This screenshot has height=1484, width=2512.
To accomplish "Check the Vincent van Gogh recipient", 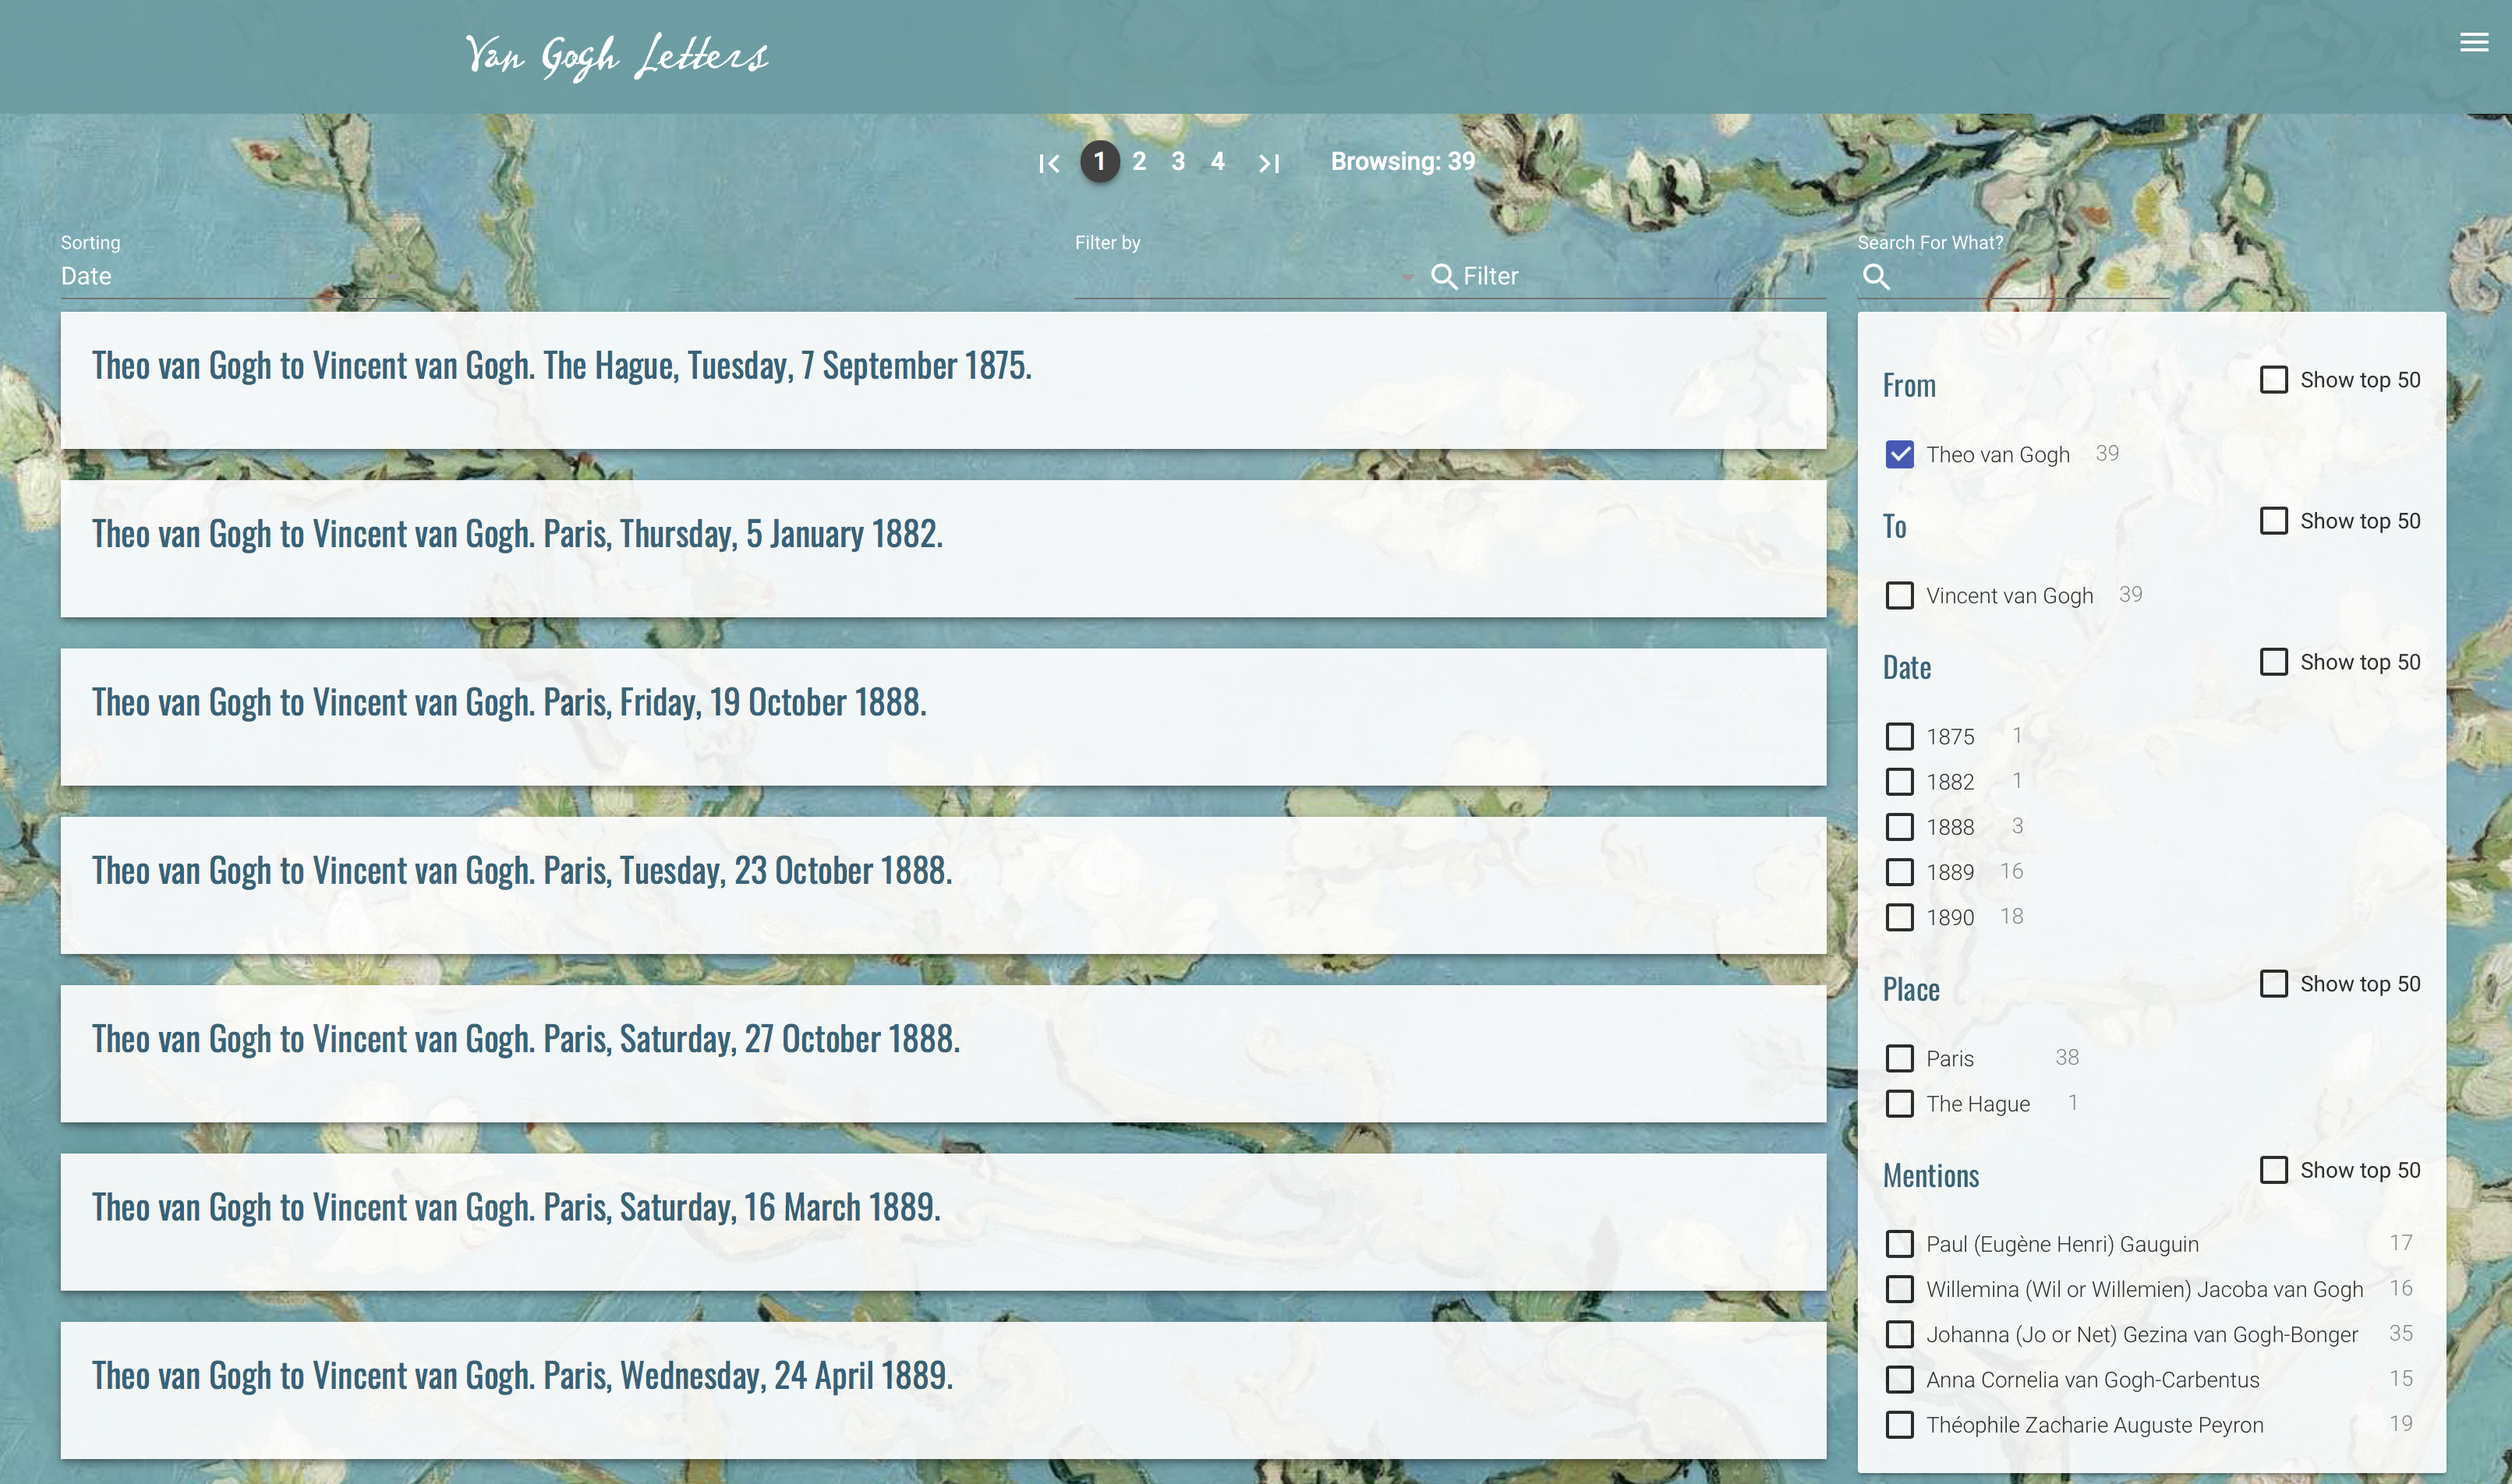I will (1899, 596).
